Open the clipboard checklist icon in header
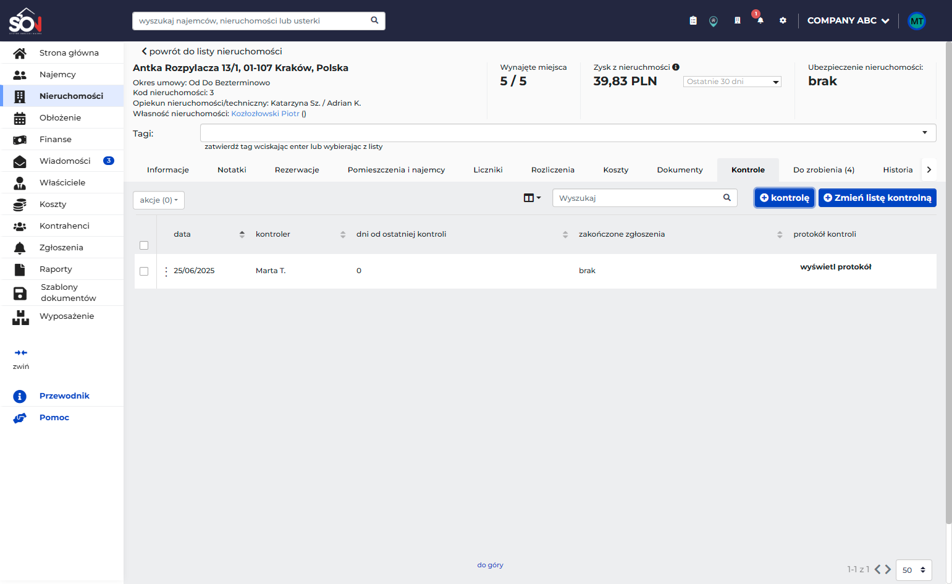 [x=693, y=20]
